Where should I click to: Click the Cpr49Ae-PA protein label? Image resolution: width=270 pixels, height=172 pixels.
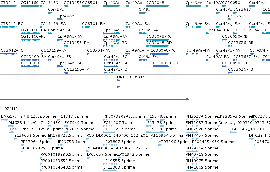pos(198,50)
